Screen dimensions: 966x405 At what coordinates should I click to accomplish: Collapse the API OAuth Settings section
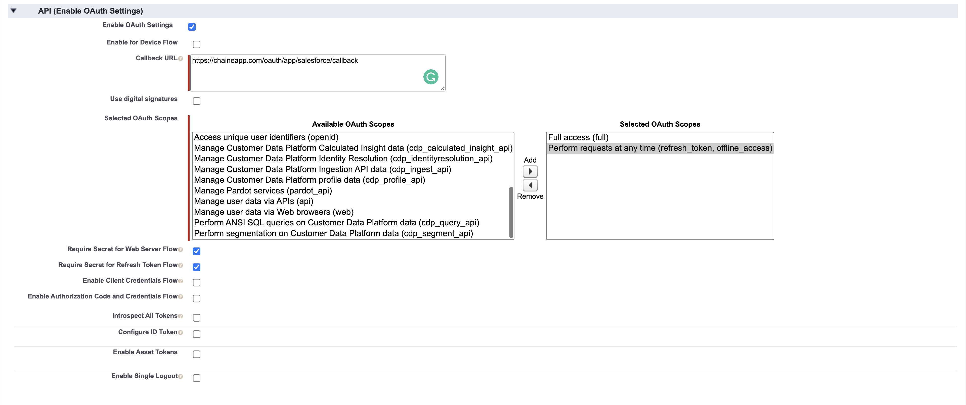coord(14,11)
